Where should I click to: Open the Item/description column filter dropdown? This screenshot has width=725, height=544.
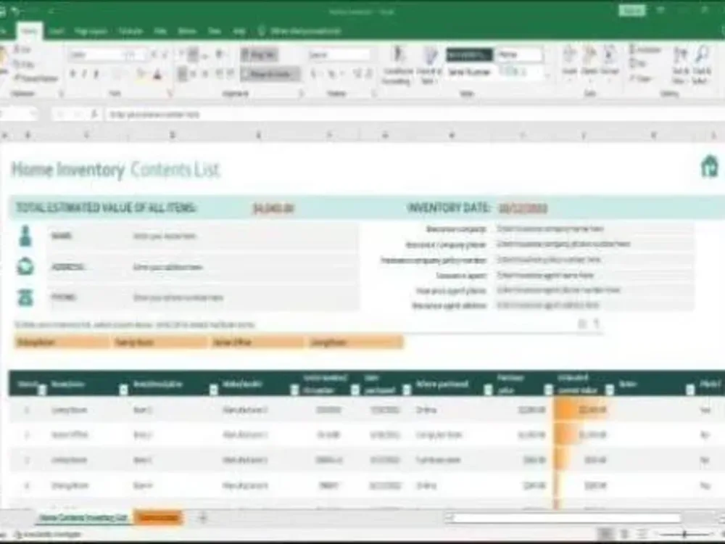(x=214, y=390)
